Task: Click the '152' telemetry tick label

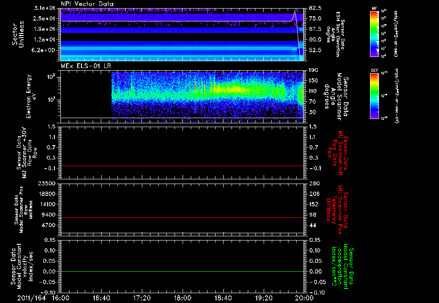Action: coord(313,204)
